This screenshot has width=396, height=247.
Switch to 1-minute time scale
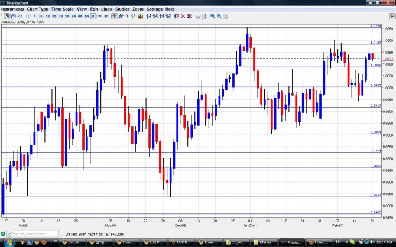35,16
